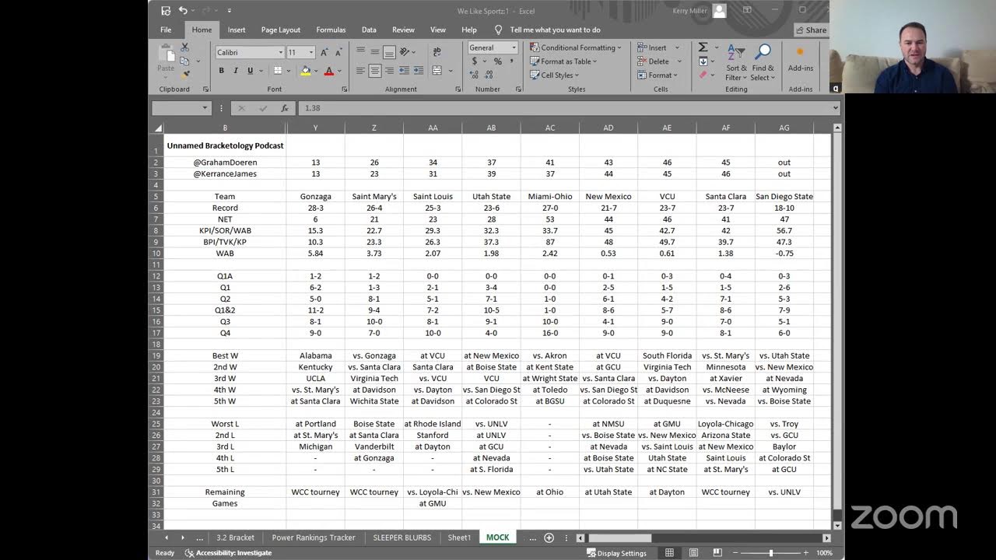Toggle bold formatting
The height and width of the screenshot is (560, 996).
tap(221, 71)
